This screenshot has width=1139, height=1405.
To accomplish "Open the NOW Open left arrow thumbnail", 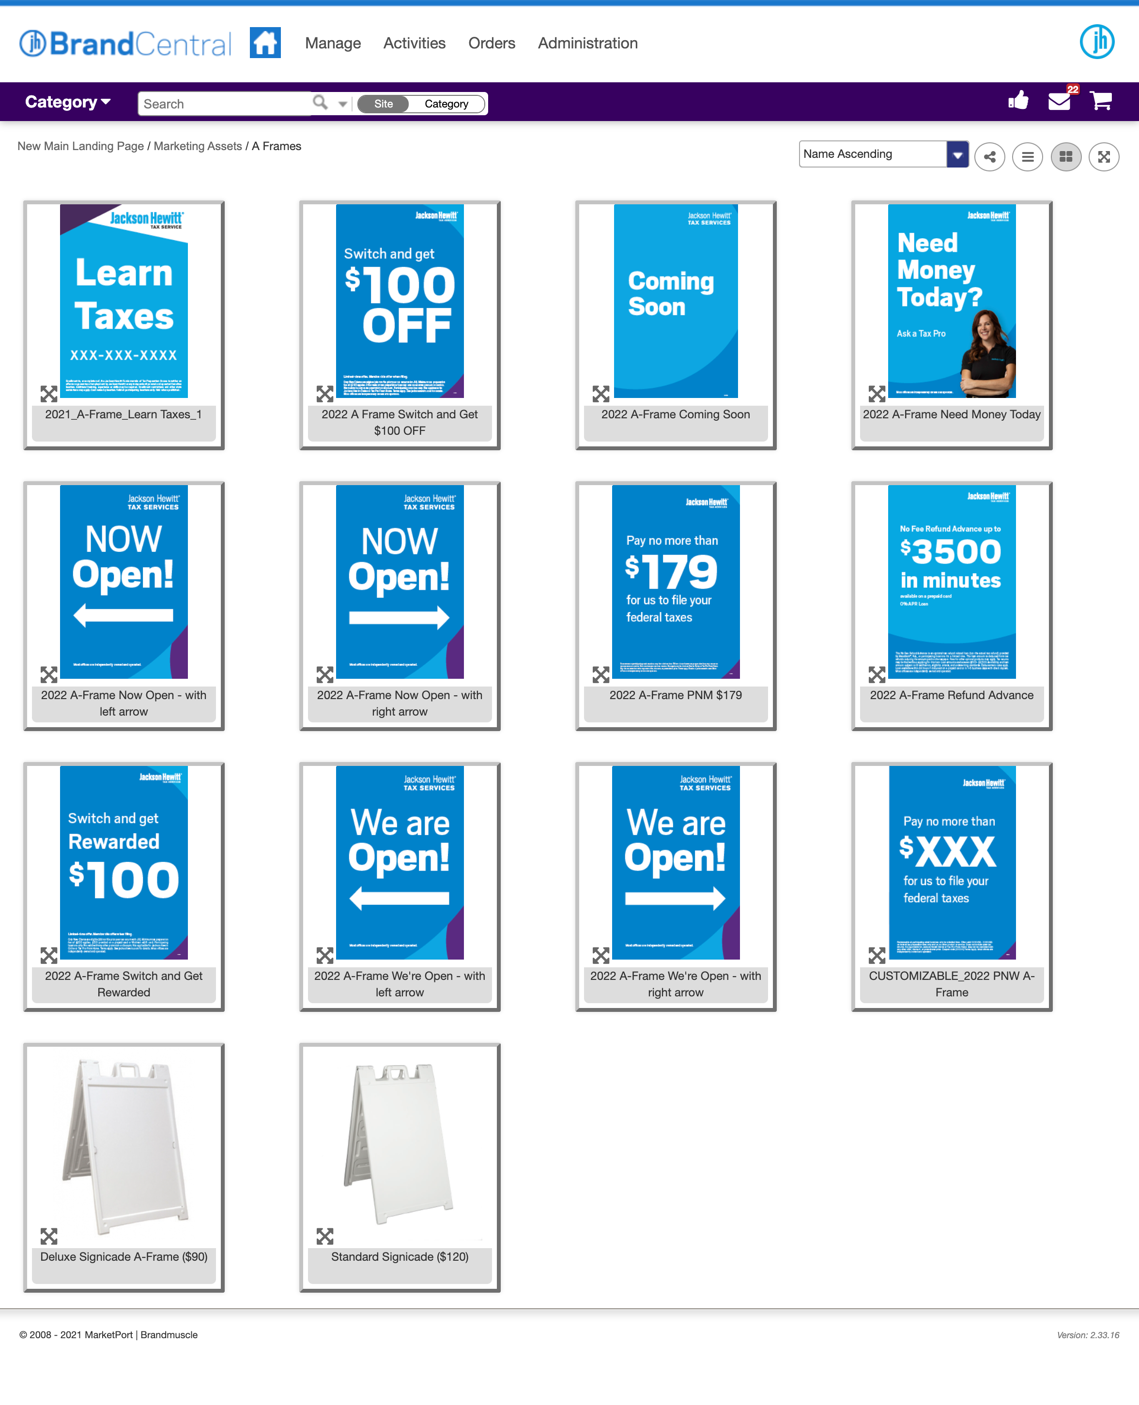I will click(124, 582).
